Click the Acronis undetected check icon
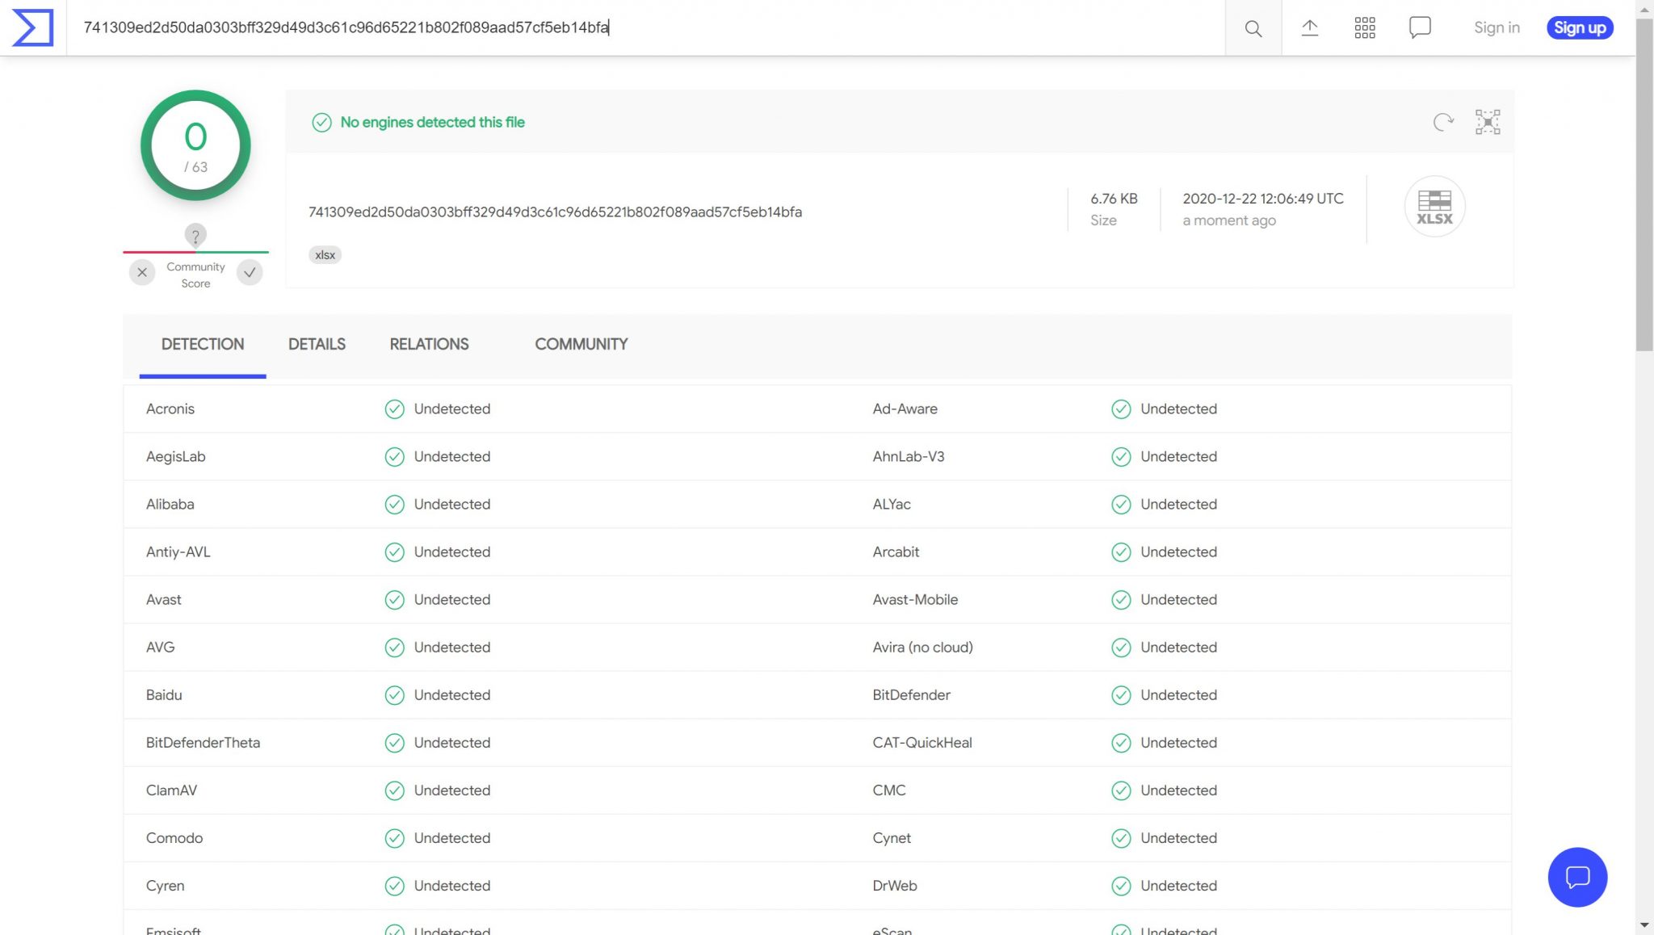The image size is (1654, 935). 394,409
